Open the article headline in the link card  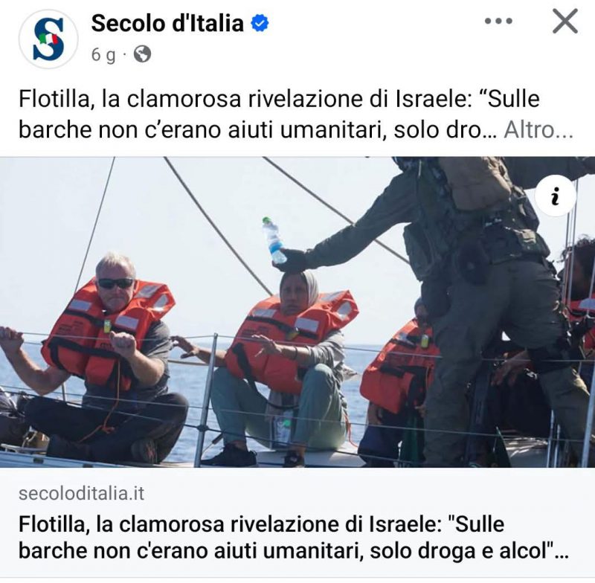(293, 538)
